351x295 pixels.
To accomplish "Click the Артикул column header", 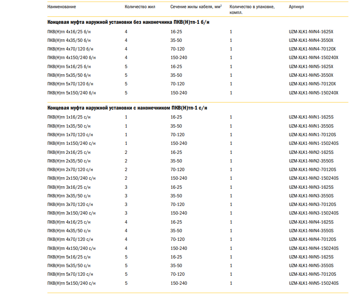I will pyautogui.click(x=296, y=7).
